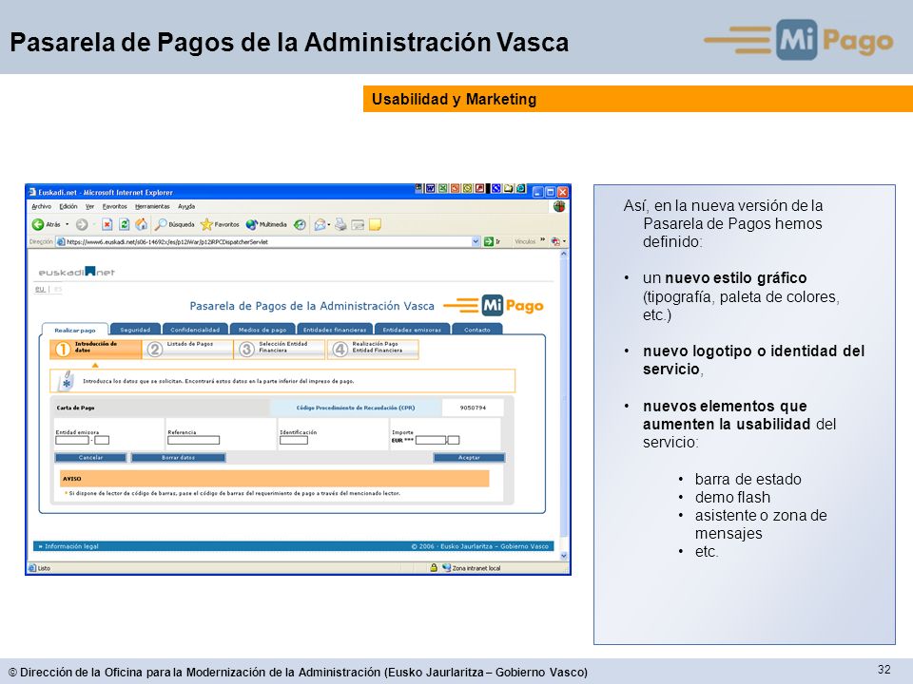The width and height of the screenshot is (913, 684).
Task: Click the euskadi.net logo
Action: pos(76,272)
